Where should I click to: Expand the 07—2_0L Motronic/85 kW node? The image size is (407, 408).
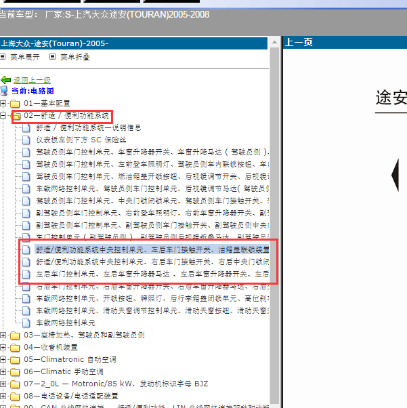click(x=3, y=384)
